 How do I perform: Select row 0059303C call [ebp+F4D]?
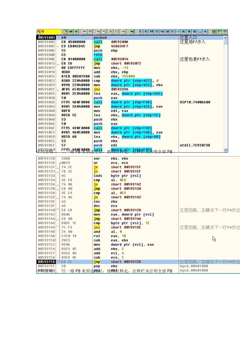[x=130, y=102]
